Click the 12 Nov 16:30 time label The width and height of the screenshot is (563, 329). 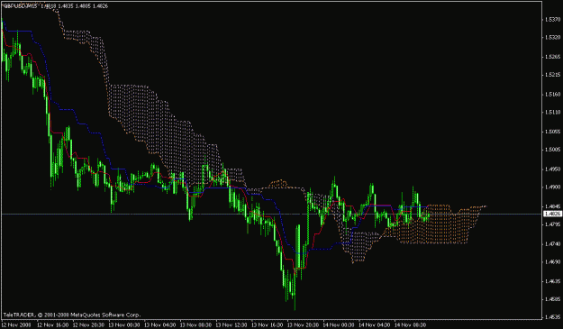pyautogui.click(x=53, y=324)
